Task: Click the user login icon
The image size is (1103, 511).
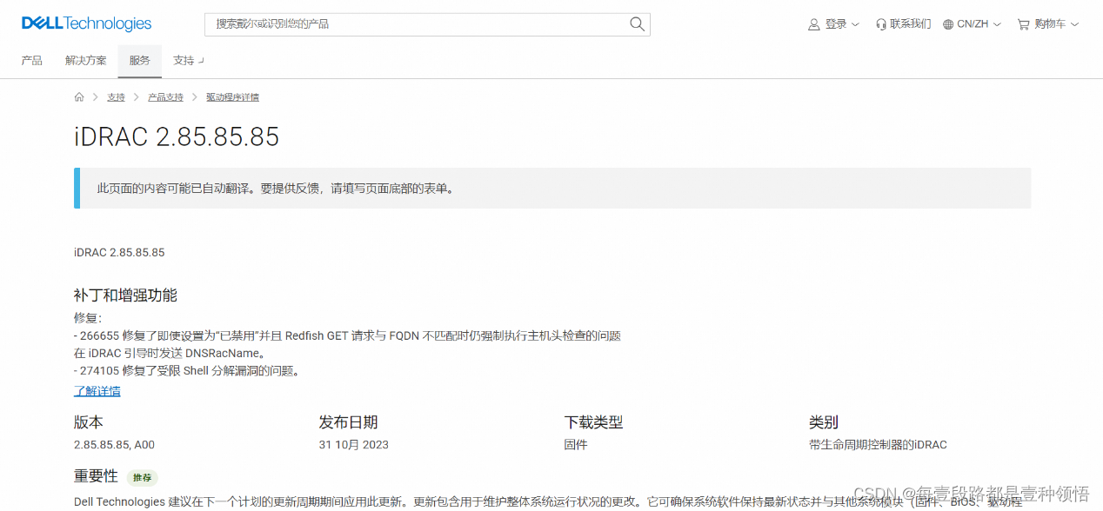Action: (x=814, y=24)
